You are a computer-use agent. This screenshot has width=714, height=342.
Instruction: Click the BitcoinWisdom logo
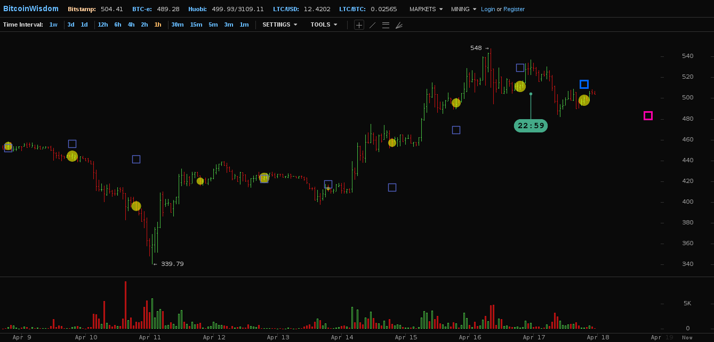(x=31, y=9)
